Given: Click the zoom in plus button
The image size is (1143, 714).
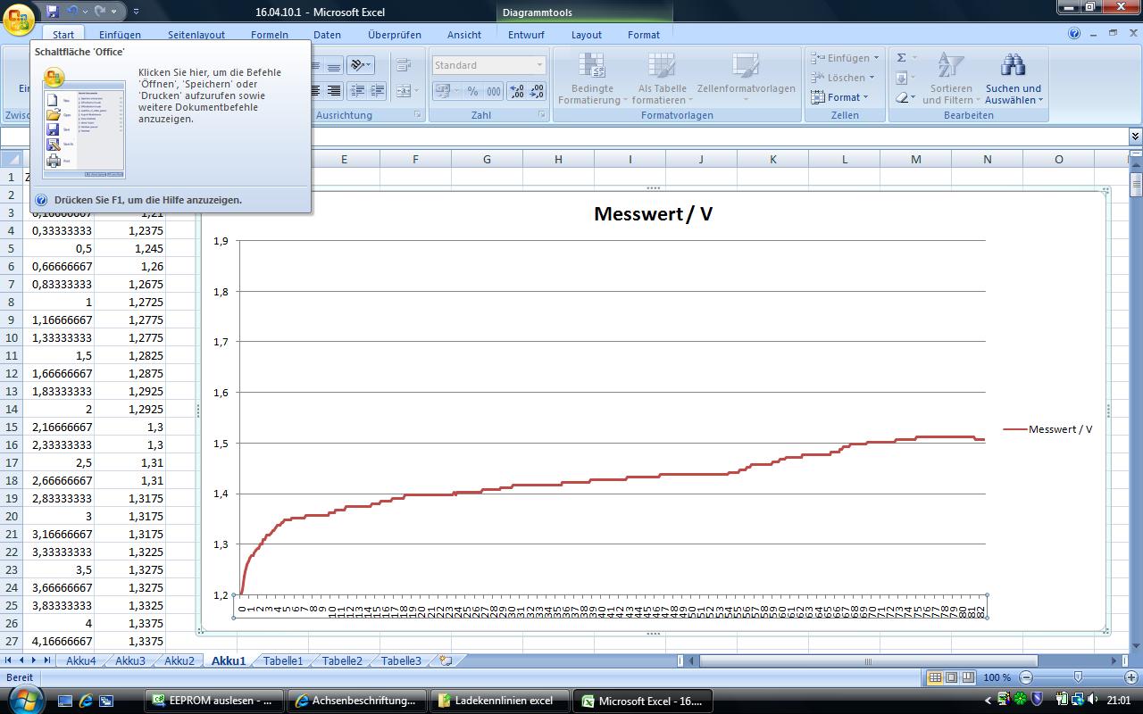Looking at the screenshot, I should [x=1130, y=677].
